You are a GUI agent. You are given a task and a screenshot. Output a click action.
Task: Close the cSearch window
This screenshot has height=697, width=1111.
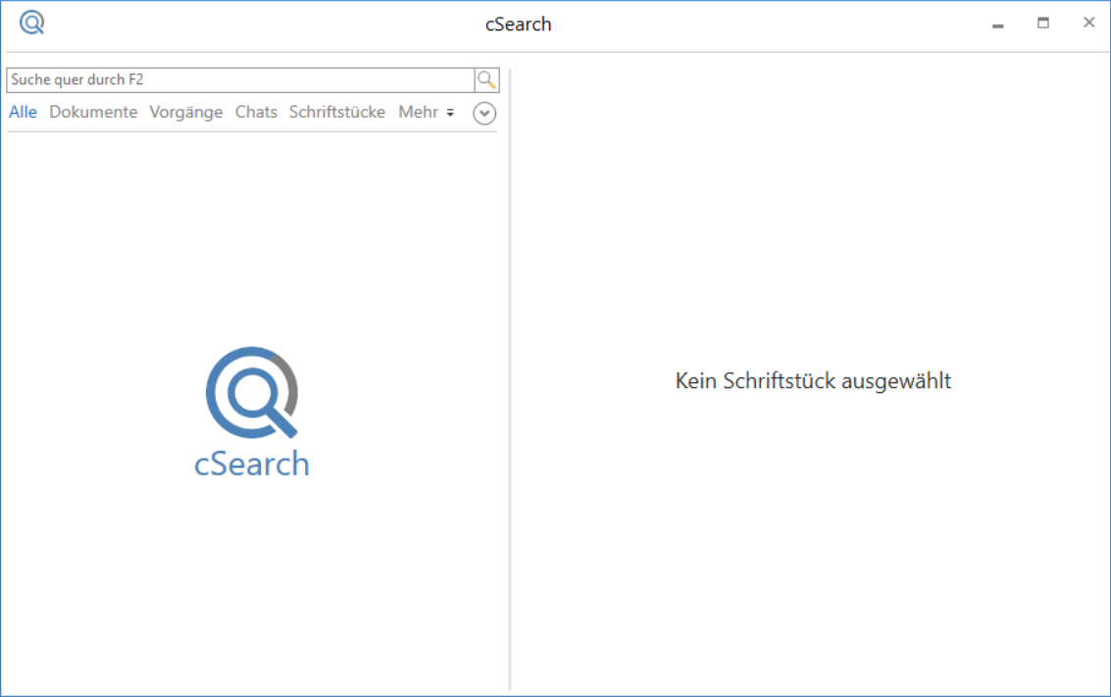[1089, 23]
